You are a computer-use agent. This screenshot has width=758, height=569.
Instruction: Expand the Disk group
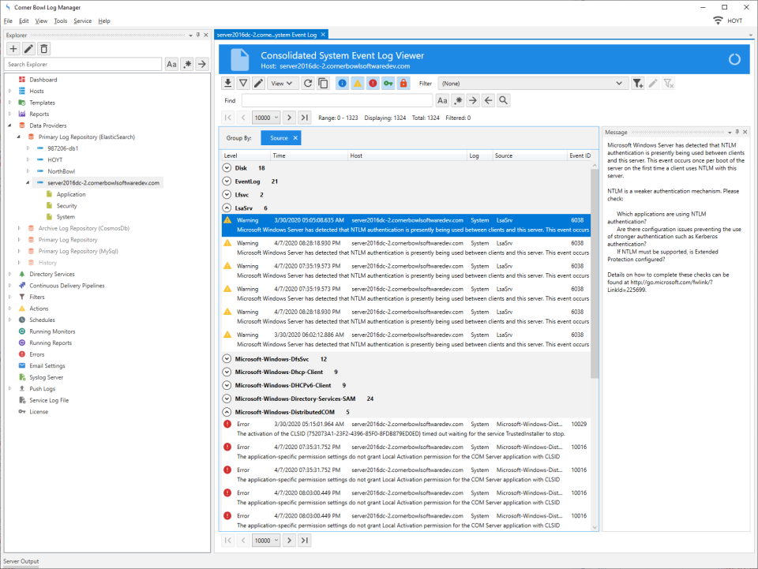pyautogui.click(x=227, y=168)
